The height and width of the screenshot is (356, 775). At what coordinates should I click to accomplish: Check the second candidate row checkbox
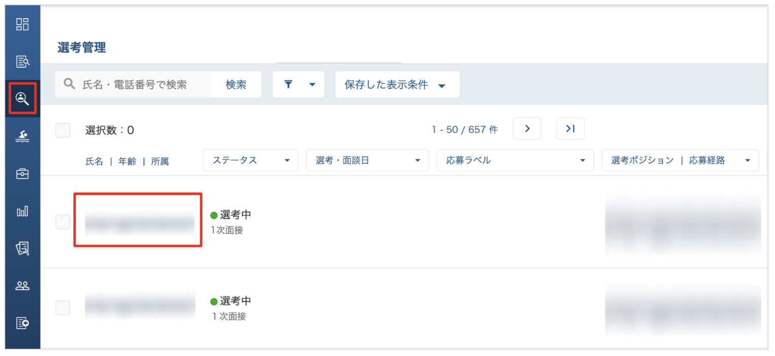tap(63, 307)
